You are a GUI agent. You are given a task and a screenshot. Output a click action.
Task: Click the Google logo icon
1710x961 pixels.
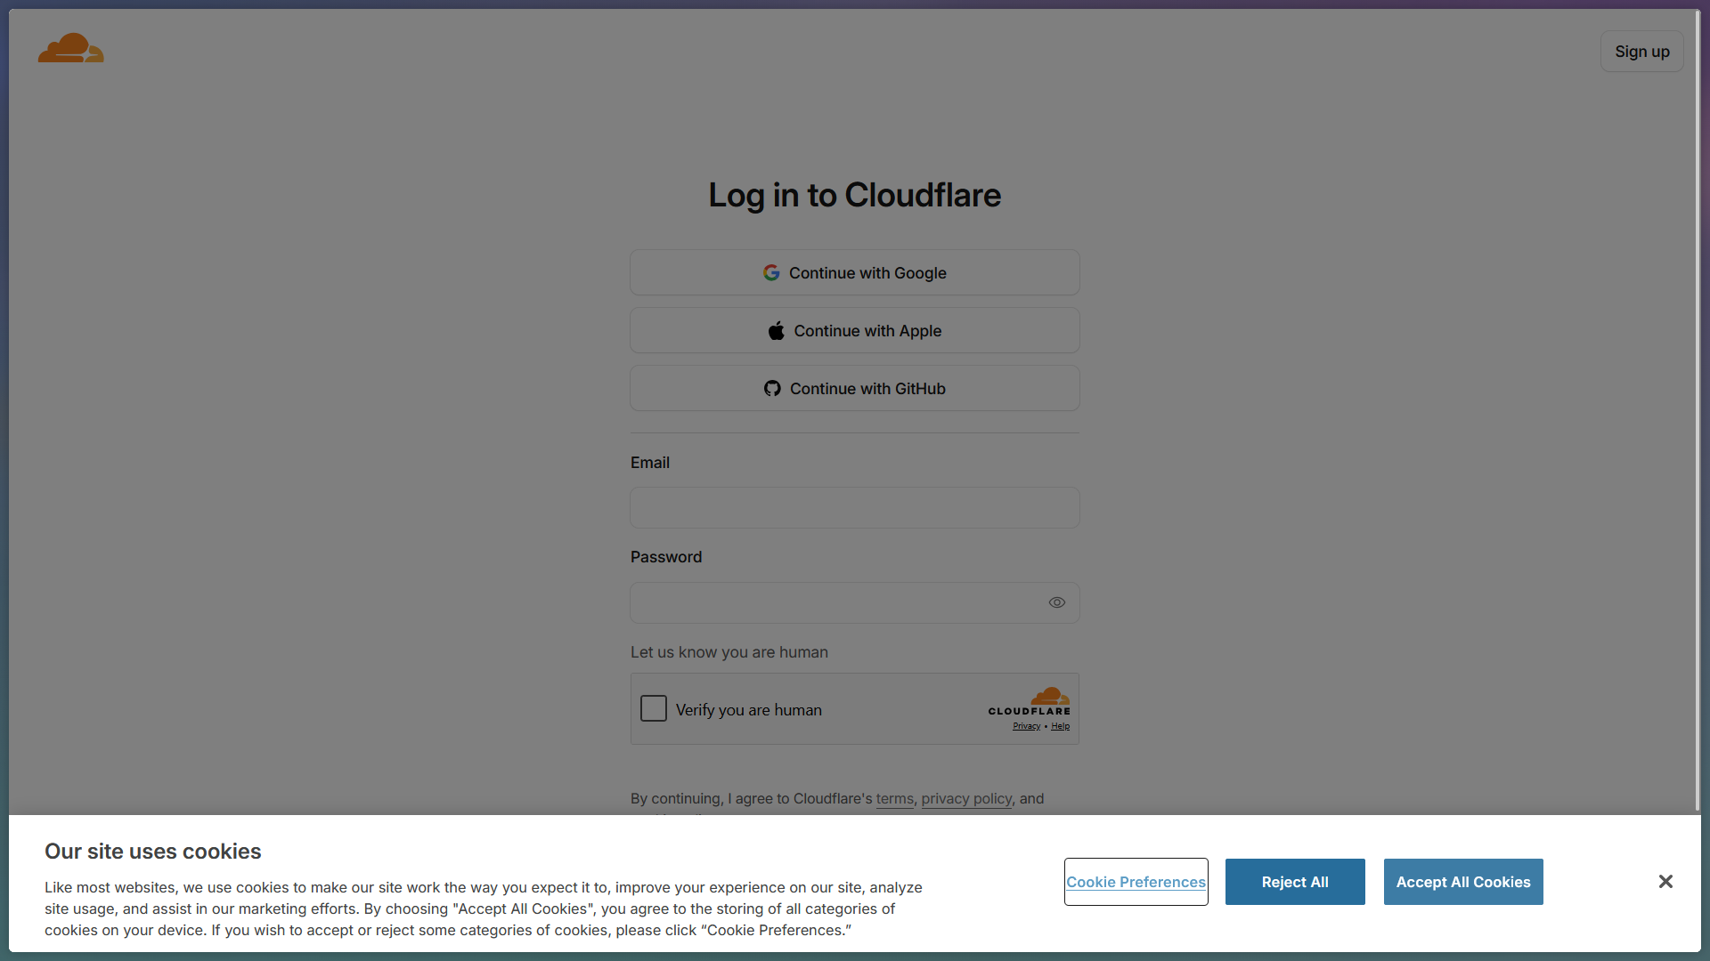771,273
